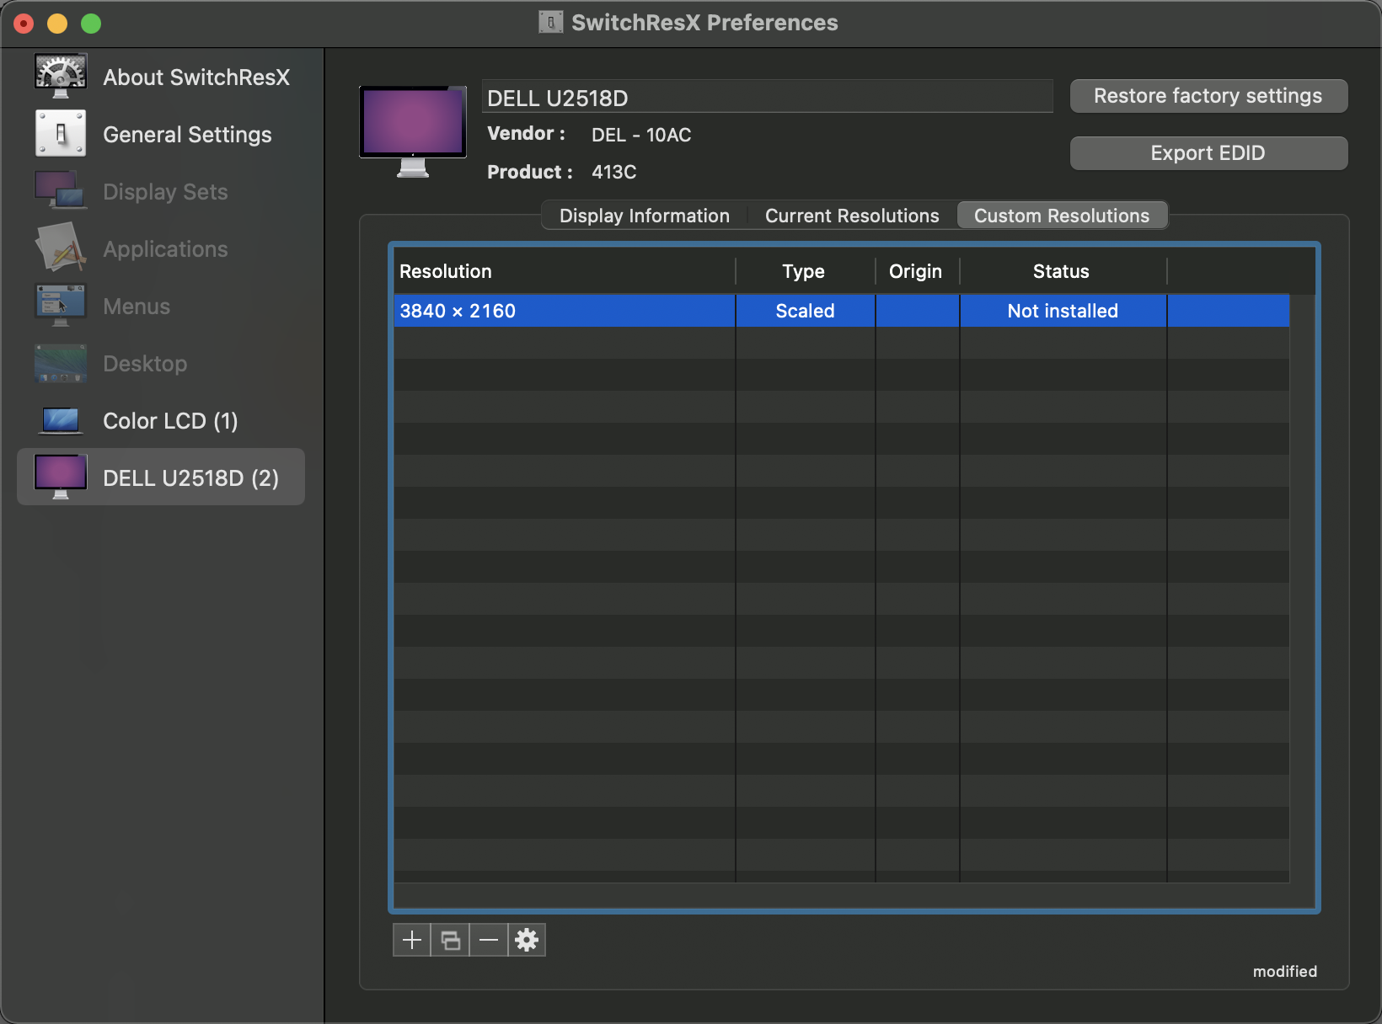Sort by Origin column header
Image resolution: width=1382 pixels, height=1024 pixels.
[x=916, y=271]
